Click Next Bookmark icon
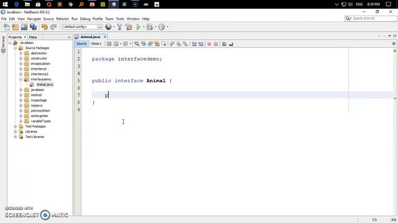Screen dimensions: 398x223 pos(178,44)
